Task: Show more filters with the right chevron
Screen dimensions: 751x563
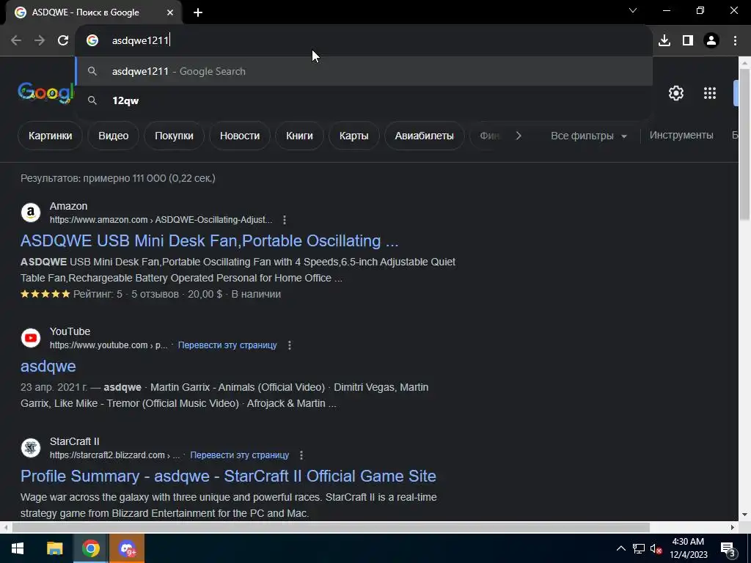Action: tap(519, 136)
